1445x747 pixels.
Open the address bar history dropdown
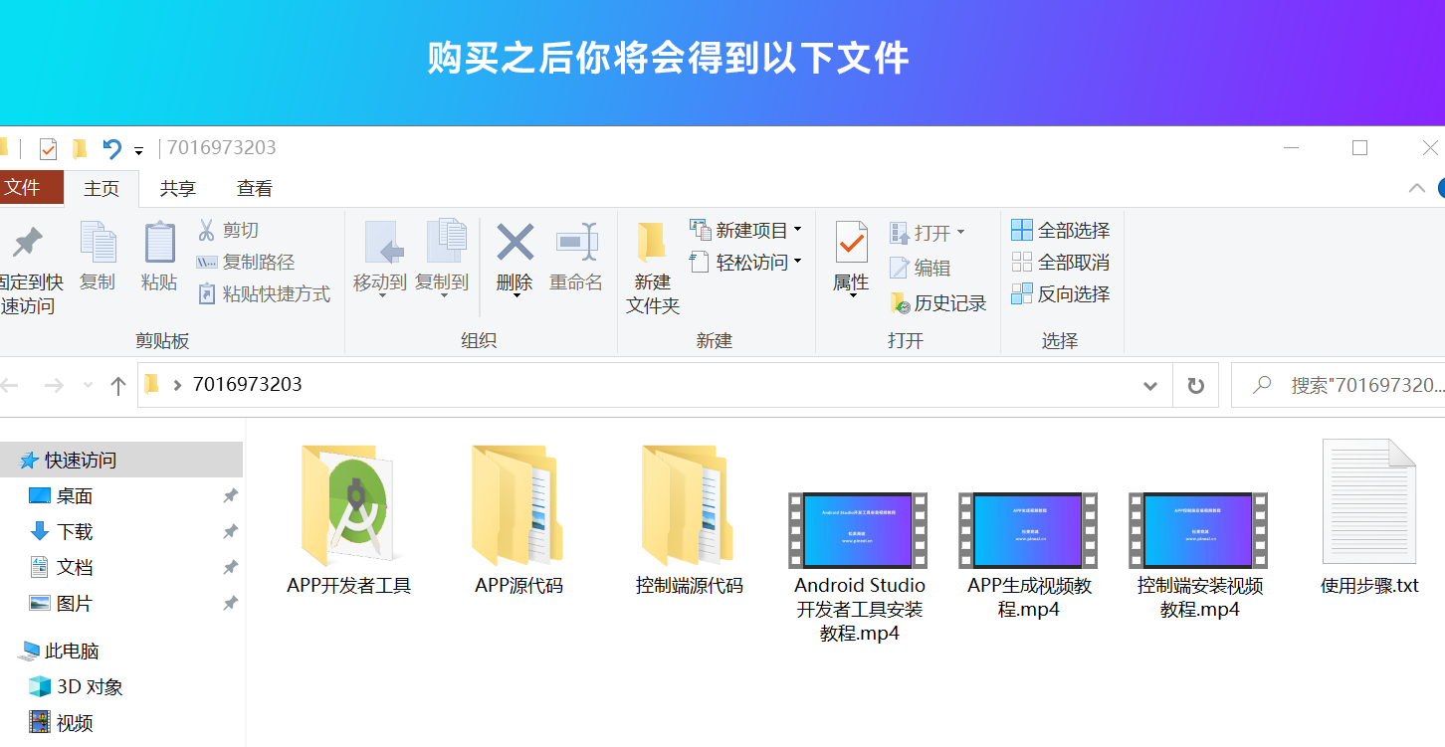(x=1149, y=385)
